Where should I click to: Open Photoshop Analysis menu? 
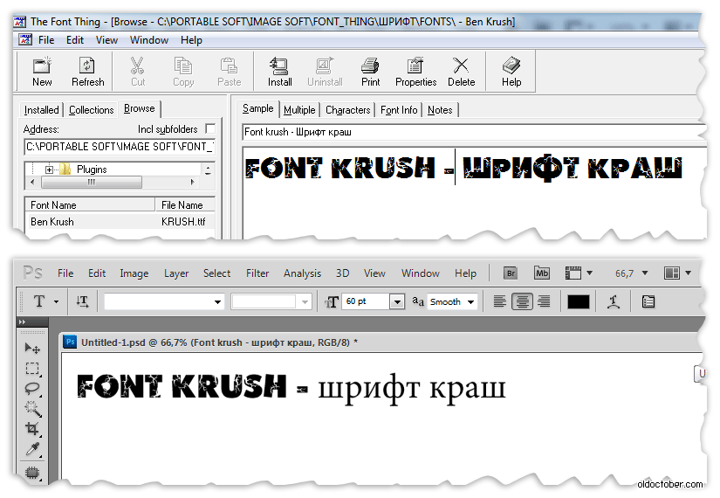[x=302, y=273]
